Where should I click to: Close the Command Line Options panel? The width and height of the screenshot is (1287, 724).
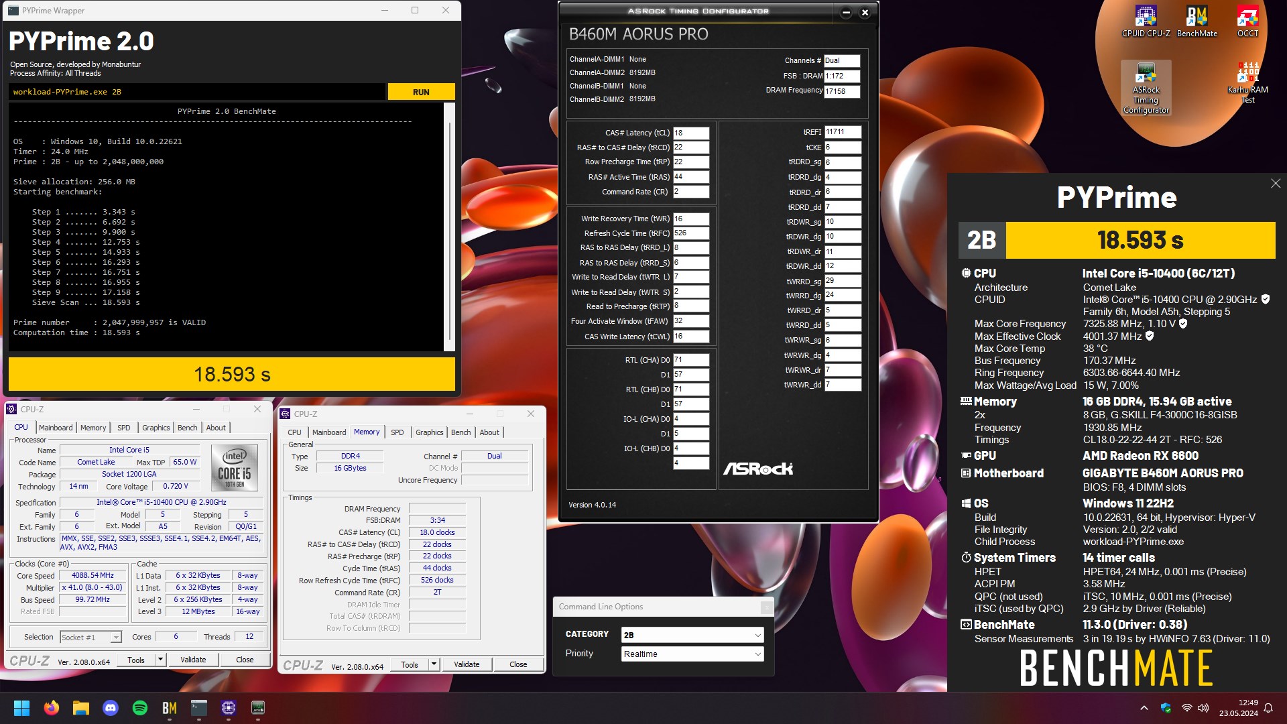tap(766, 607)
